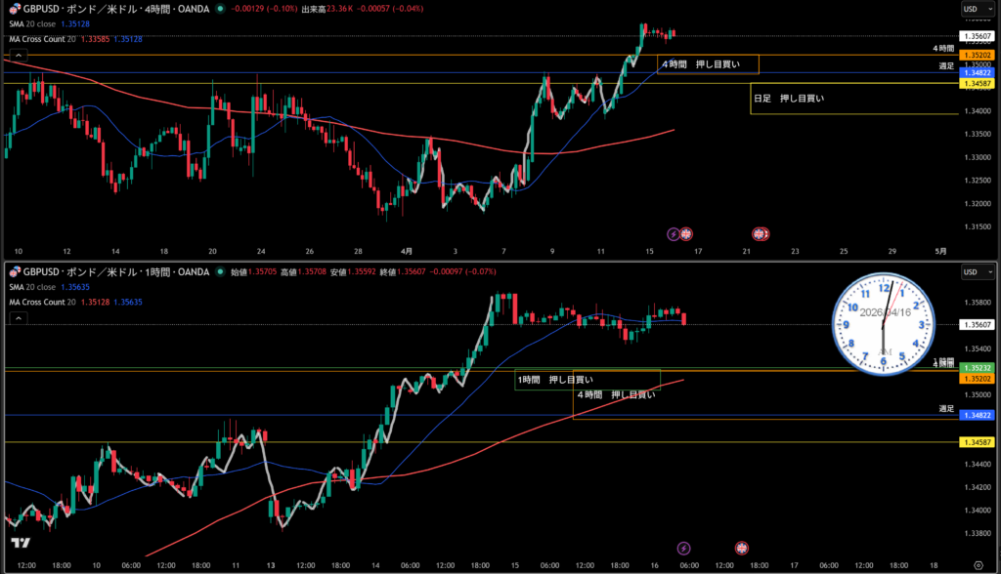Click the GBPUSD flag symbol icon in upper chart

pos(14,9)
